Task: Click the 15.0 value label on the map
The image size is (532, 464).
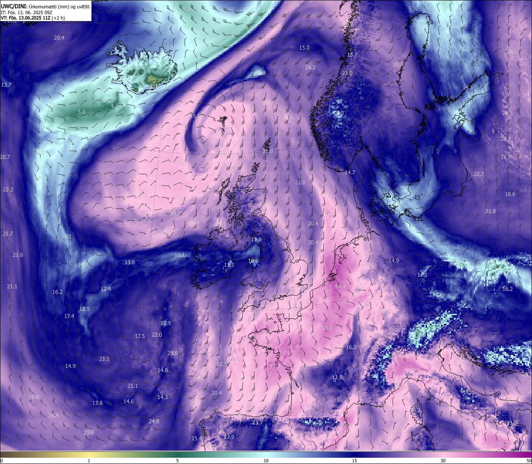Action: 305,48
